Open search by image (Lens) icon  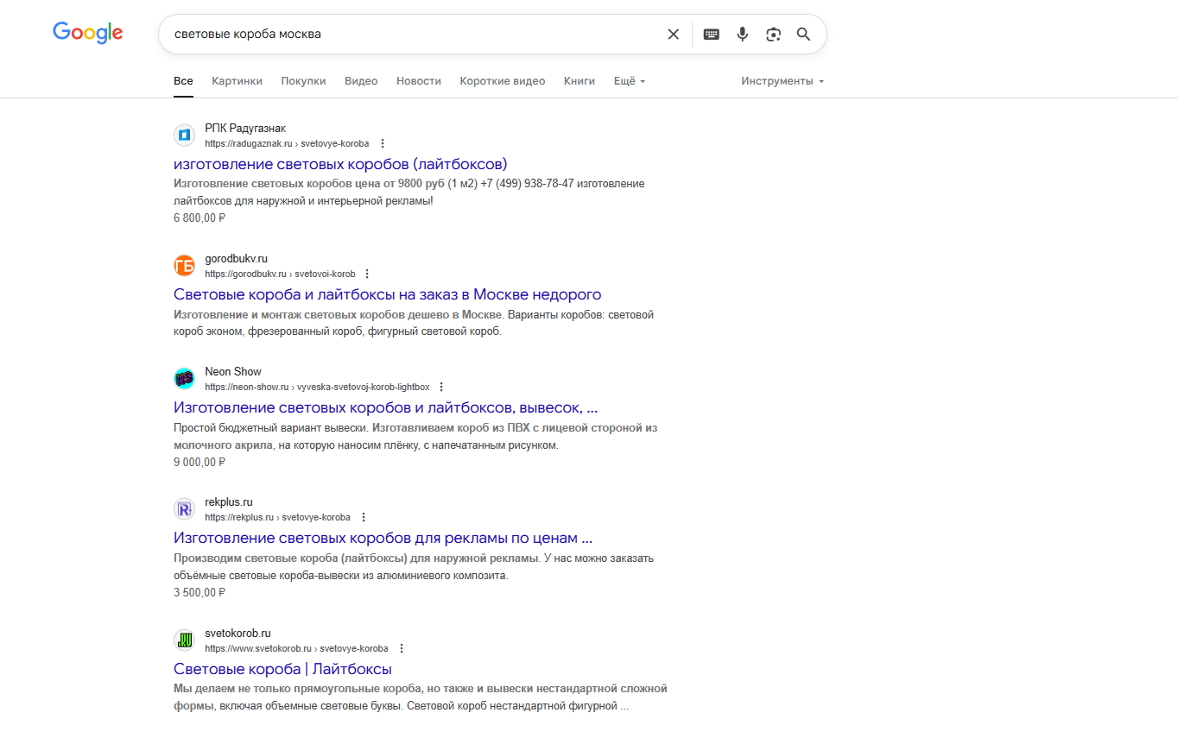pyautogui.click(x=773, y=35)
